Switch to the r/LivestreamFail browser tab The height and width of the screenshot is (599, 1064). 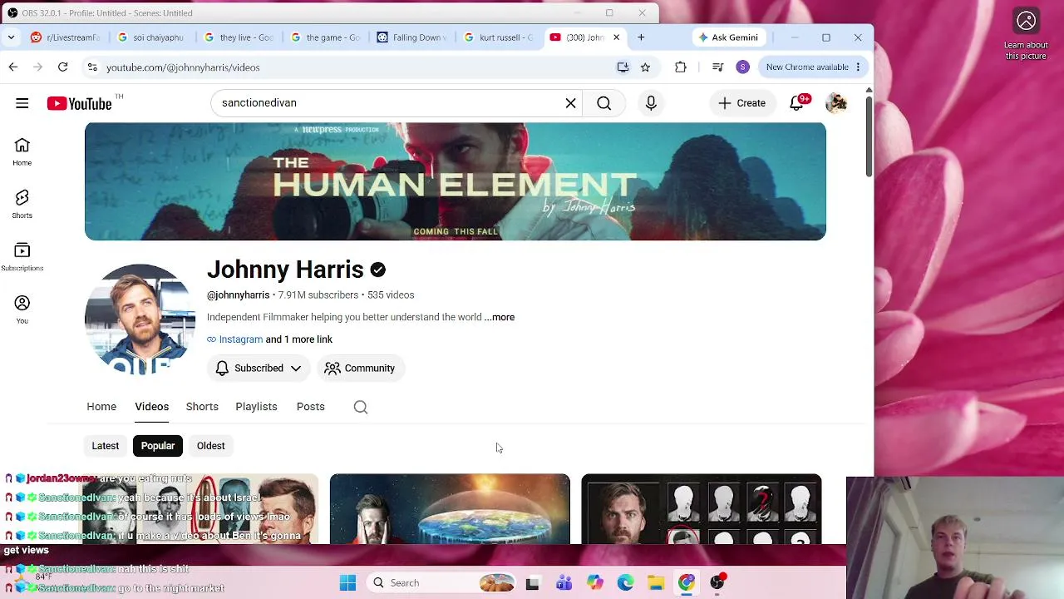coord(66,37)
